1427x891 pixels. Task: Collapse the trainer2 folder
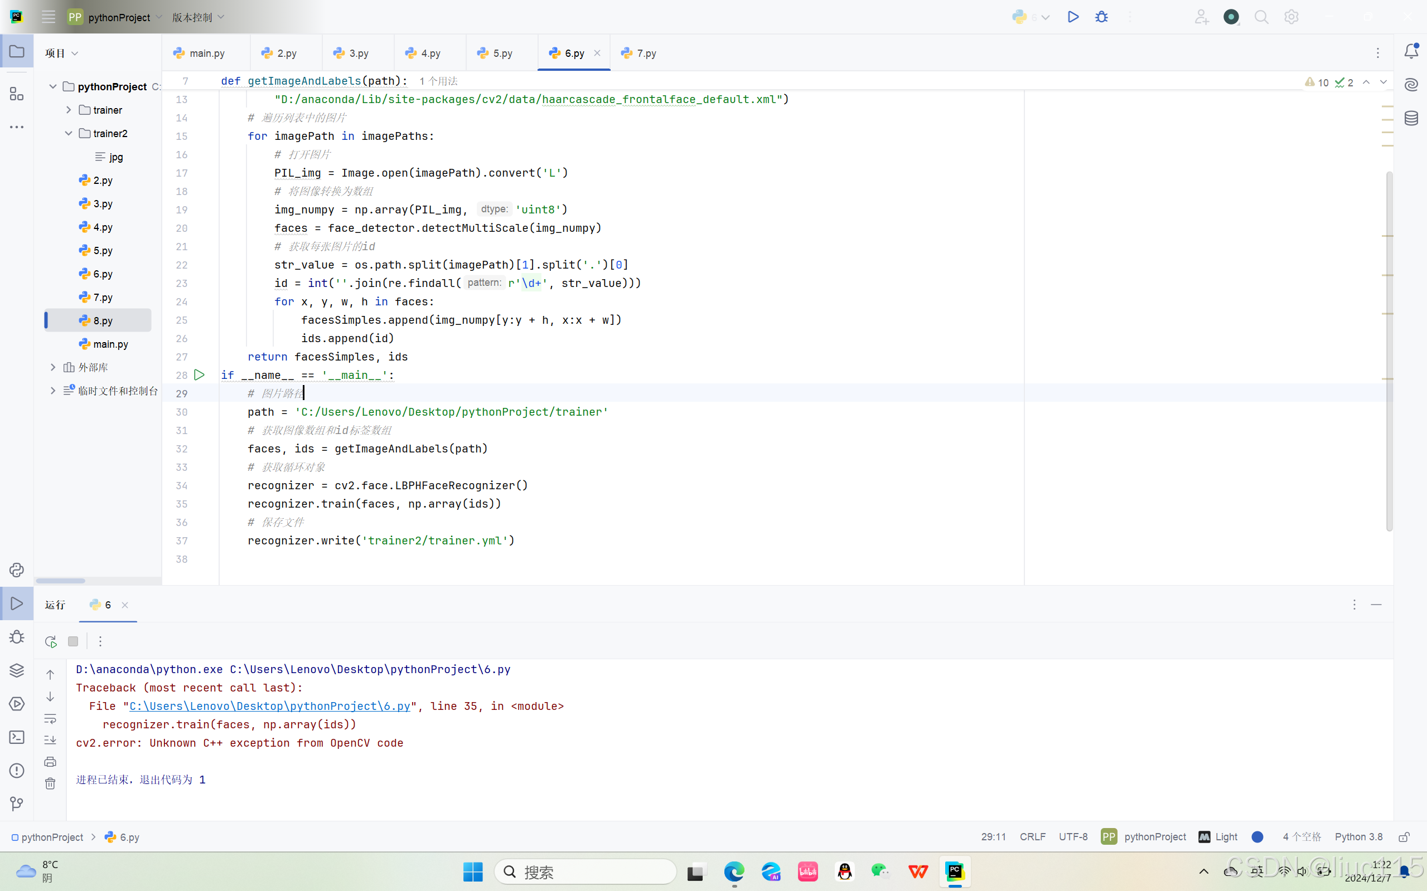69,134
